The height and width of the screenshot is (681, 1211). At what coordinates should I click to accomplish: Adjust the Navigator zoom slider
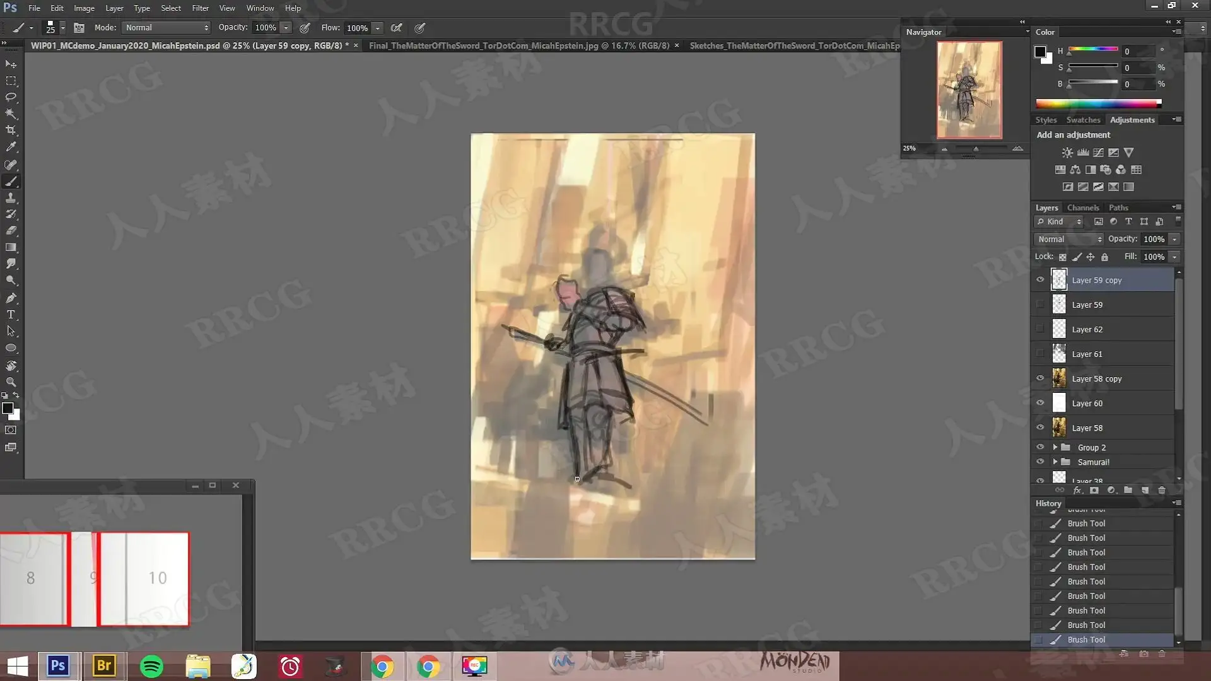pyautogui.click(x=976, y=149)
